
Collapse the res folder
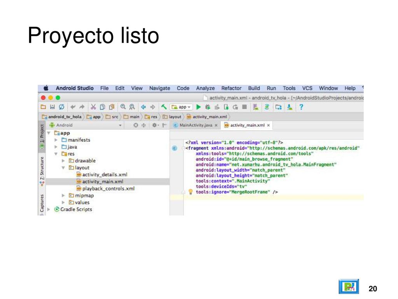point(56,154)
